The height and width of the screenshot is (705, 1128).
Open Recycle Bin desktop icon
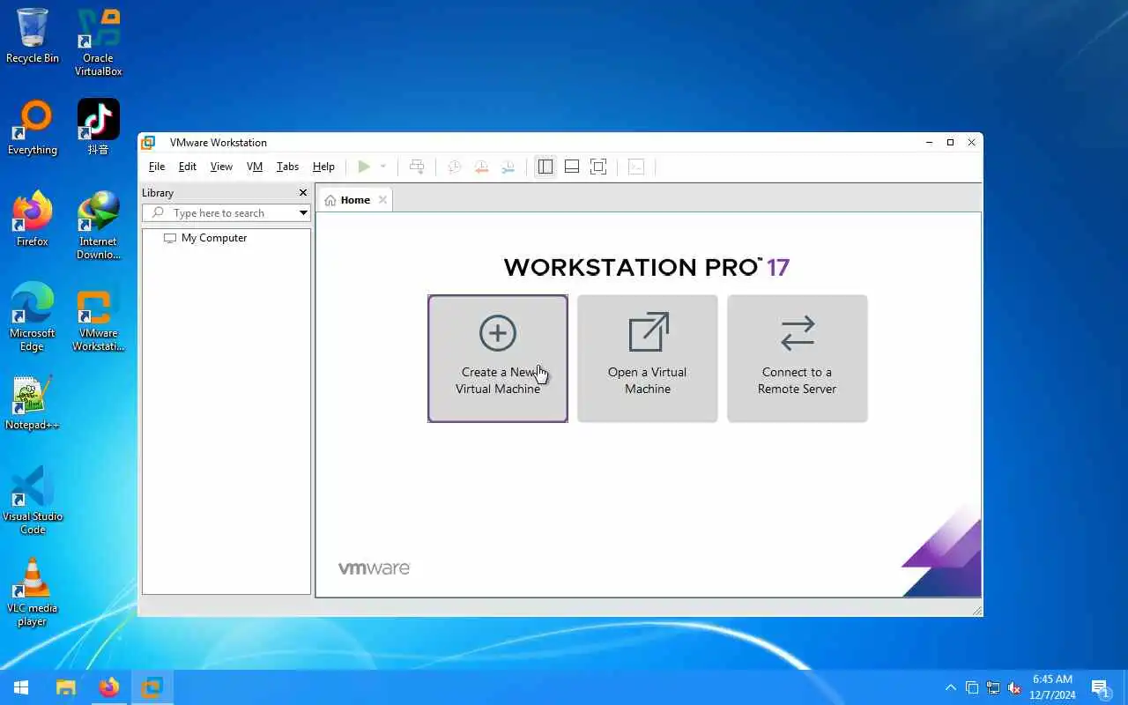click(33, 36)
